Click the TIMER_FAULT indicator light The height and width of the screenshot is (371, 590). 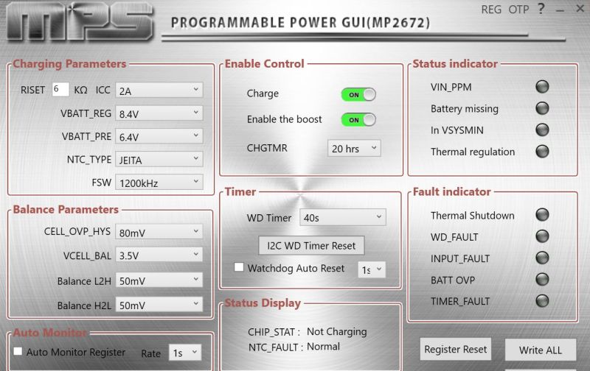(x=542, y=301)
